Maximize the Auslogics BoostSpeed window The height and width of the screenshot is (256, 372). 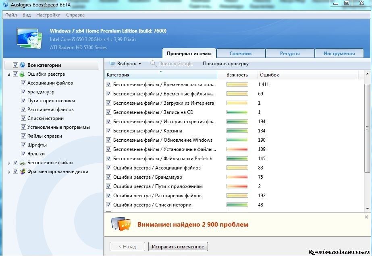pos(347,3)
